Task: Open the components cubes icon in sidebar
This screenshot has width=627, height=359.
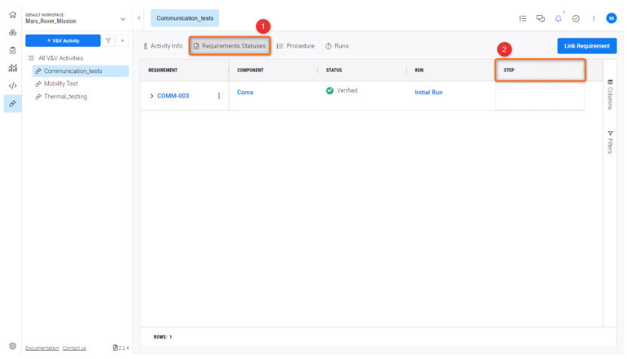Action: pyautogui.click(x=12, y=32)
